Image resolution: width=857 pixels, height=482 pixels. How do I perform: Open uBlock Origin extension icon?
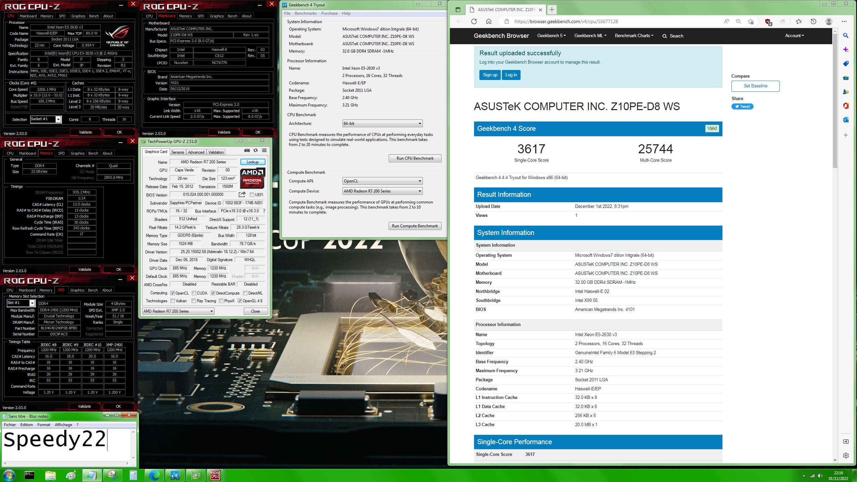click(x=768, y=22)
